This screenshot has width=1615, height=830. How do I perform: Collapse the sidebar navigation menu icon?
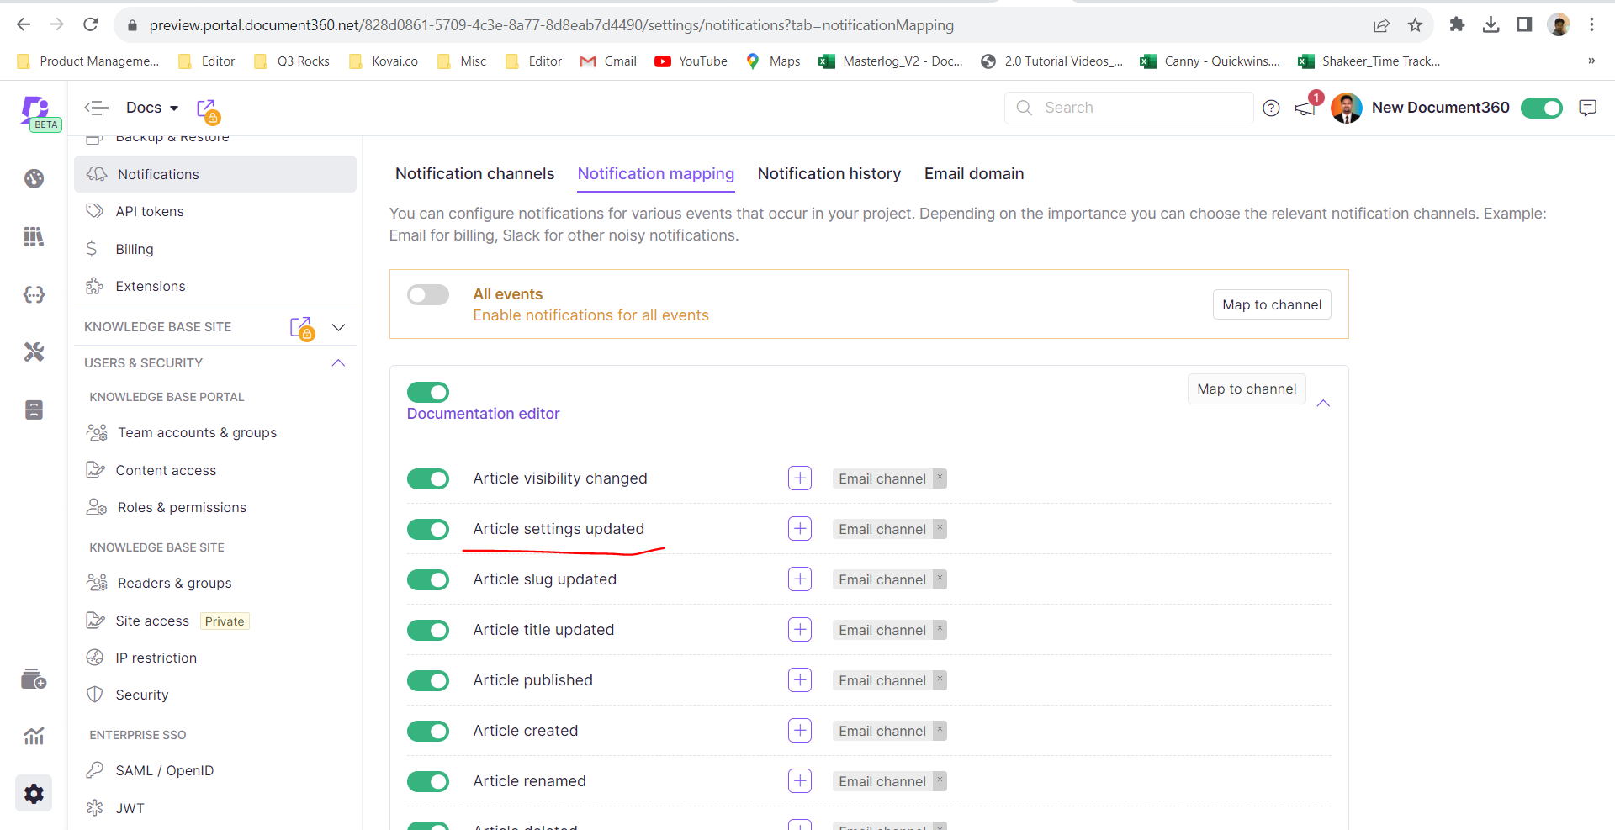click(x=97, y=108)
